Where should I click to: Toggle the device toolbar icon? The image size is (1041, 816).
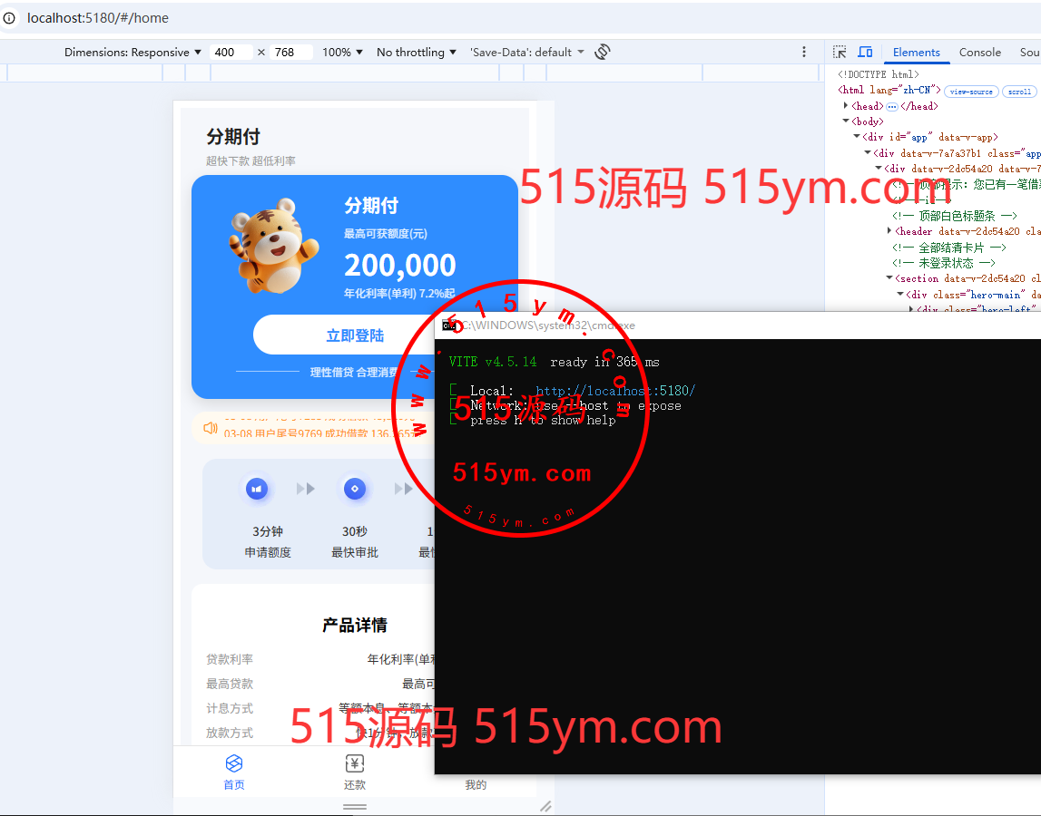(x=865, y=52)
